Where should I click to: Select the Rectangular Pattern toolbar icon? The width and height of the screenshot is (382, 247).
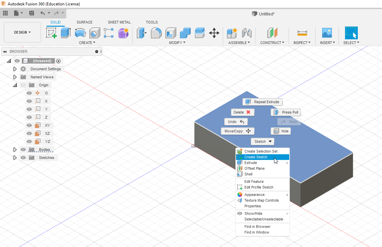pyautogui.click(x=109, y=33)
